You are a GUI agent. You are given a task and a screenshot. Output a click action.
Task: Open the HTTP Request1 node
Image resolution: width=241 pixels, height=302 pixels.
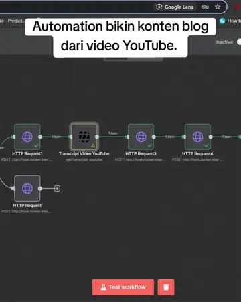27,137
